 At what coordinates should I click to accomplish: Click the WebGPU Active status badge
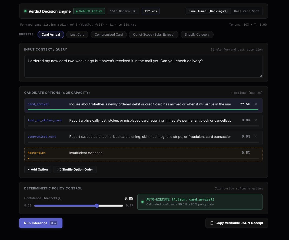click(89, 11)
